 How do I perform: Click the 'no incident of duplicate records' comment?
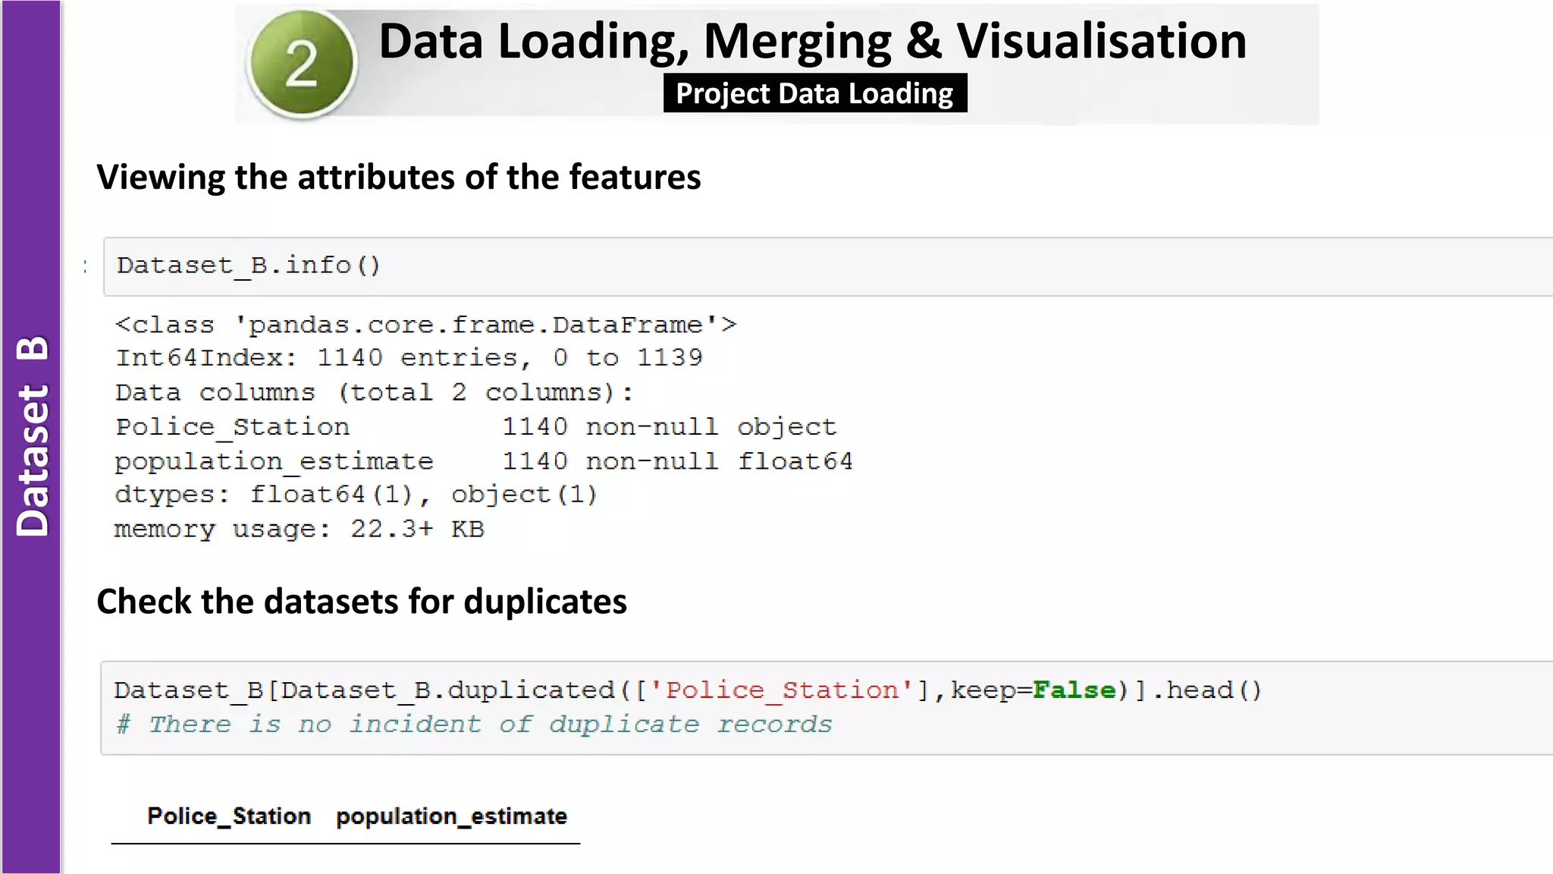(x=474, y=725)
